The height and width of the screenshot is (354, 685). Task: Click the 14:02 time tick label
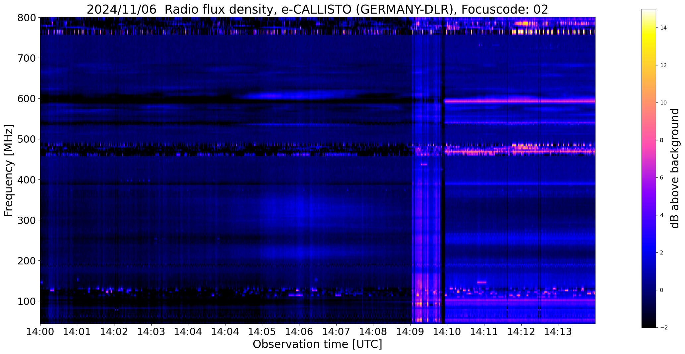[114, 331]
